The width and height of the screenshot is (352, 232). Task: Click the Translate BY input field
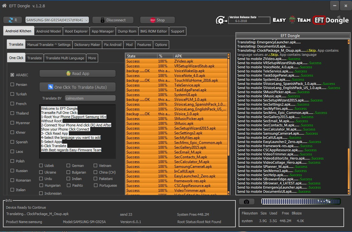(x=90, y=98)
